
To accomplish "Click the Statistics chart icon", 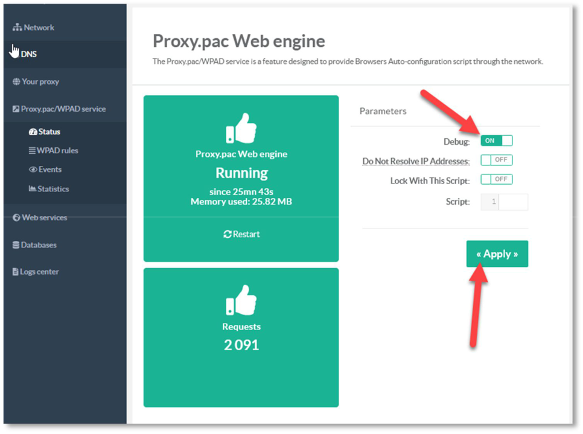I will 33,189.
